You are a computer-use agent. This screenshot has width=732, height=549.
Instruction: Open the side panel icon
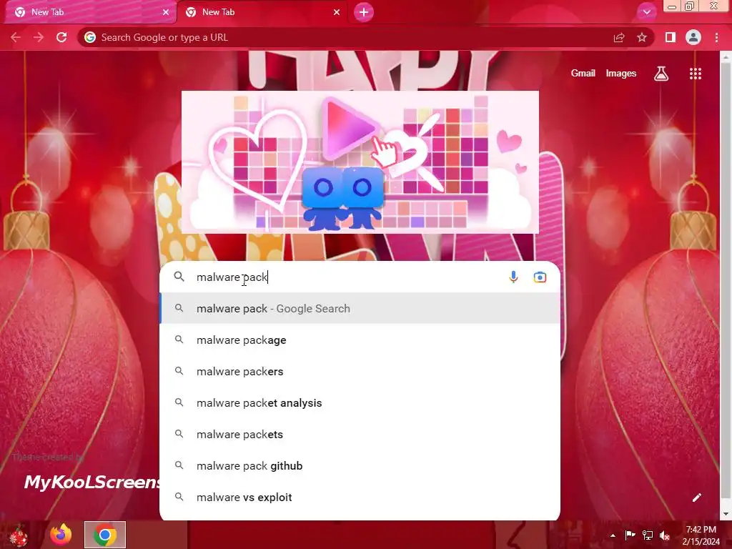coord(671,37)
